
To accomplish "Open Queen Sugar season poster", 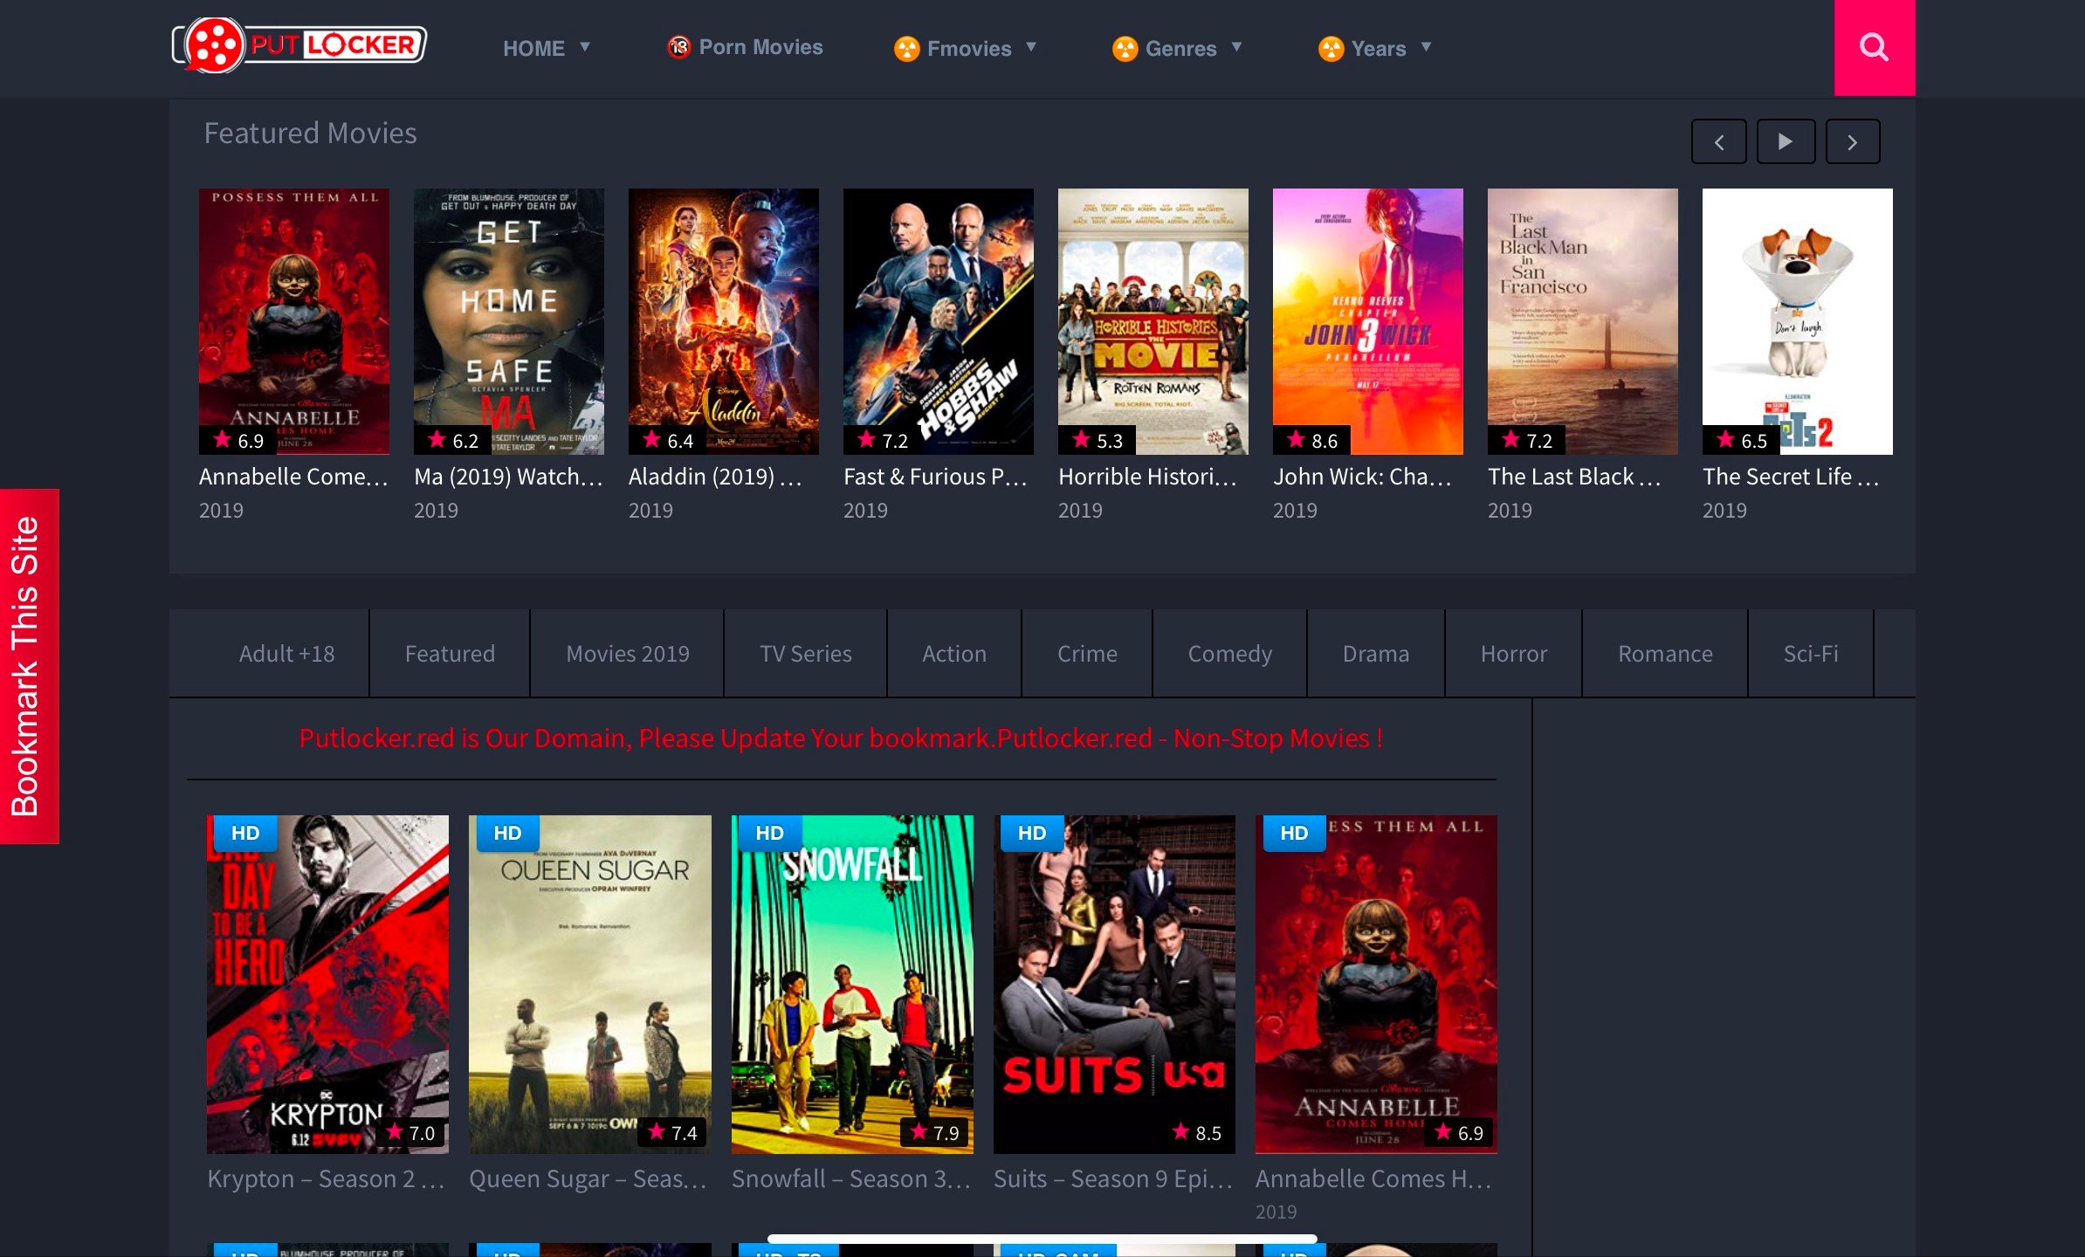I will coord(590,984).
